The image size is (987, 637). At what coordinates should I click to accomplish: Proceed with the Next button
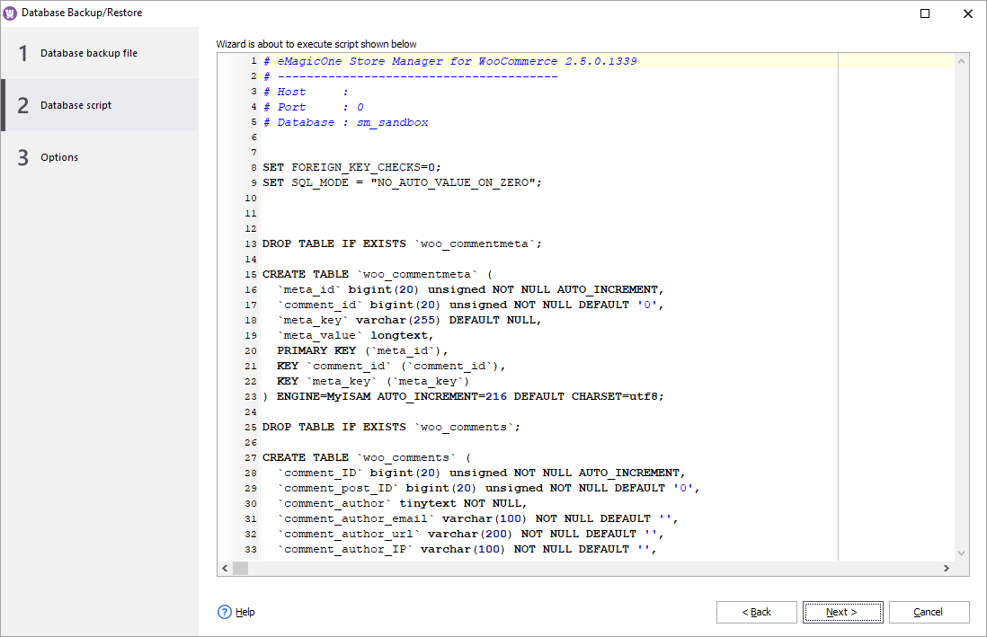(842, 612)
